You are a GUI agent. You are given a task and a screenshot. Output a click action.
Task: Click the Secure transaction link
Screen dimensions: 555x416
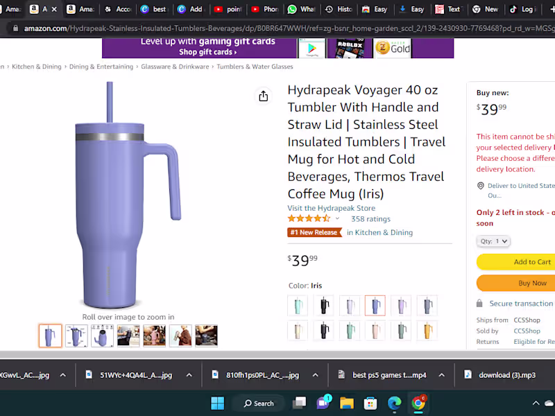pos(521,304)
